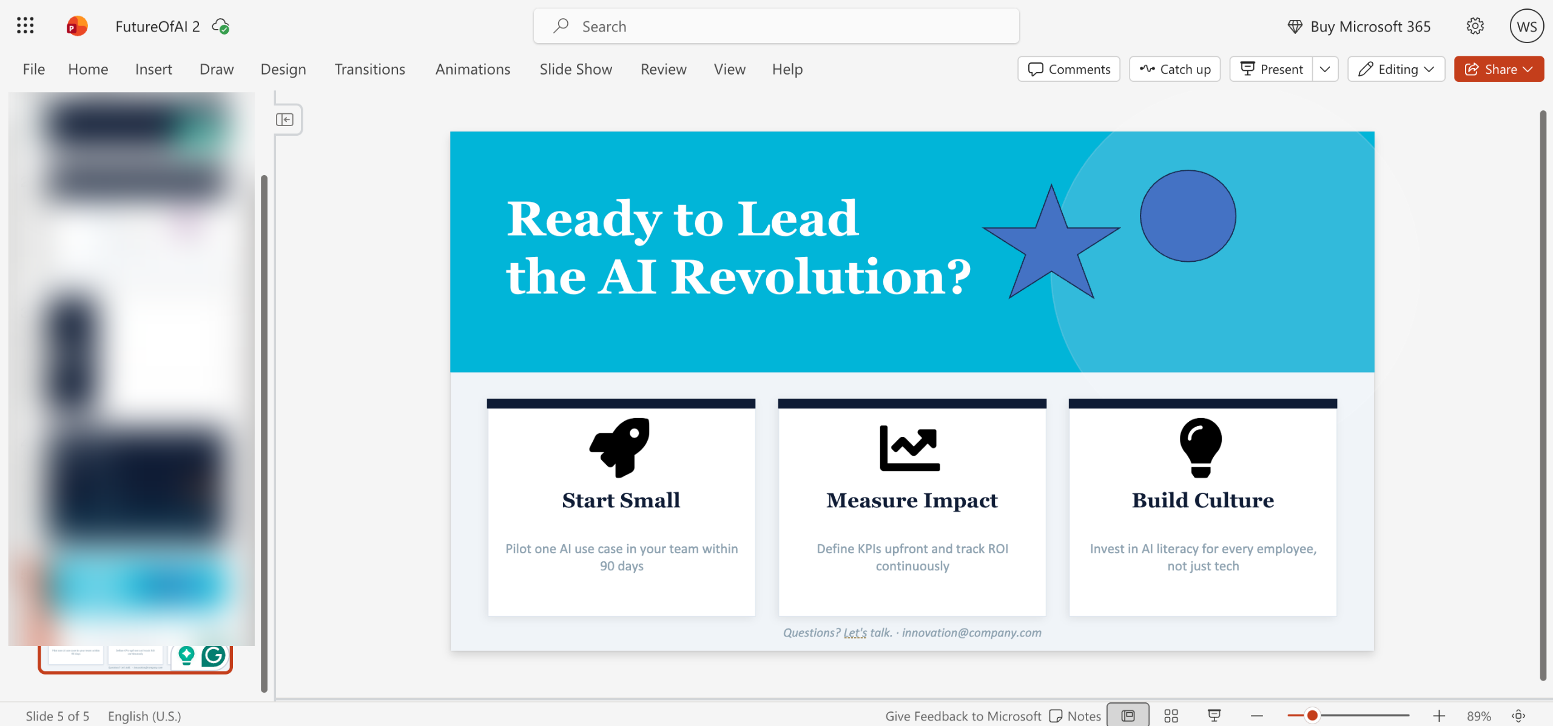Open the Design tab

click(x=283, y=69)
